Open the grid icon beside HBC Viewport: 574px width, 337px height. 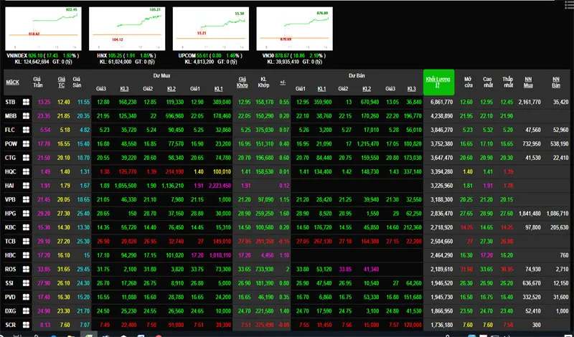(x=26, y=255)
